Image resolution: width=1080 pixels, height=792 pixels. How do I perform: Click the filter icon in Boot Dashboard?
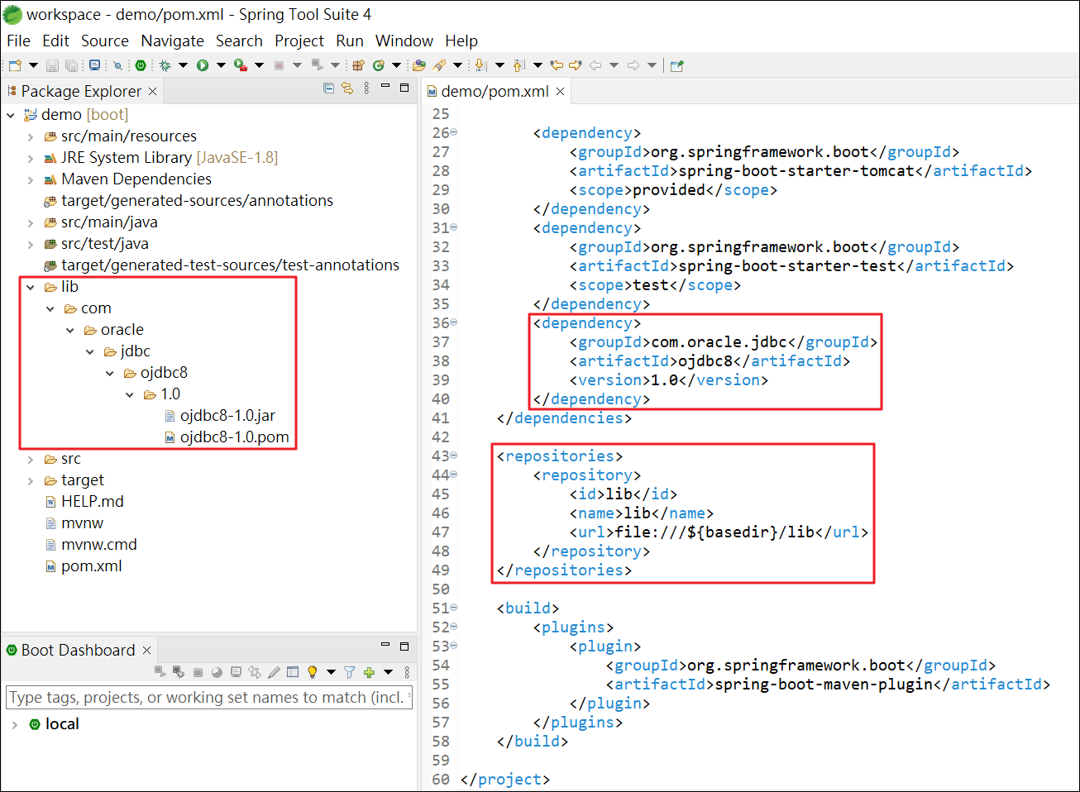click(349, 672)
